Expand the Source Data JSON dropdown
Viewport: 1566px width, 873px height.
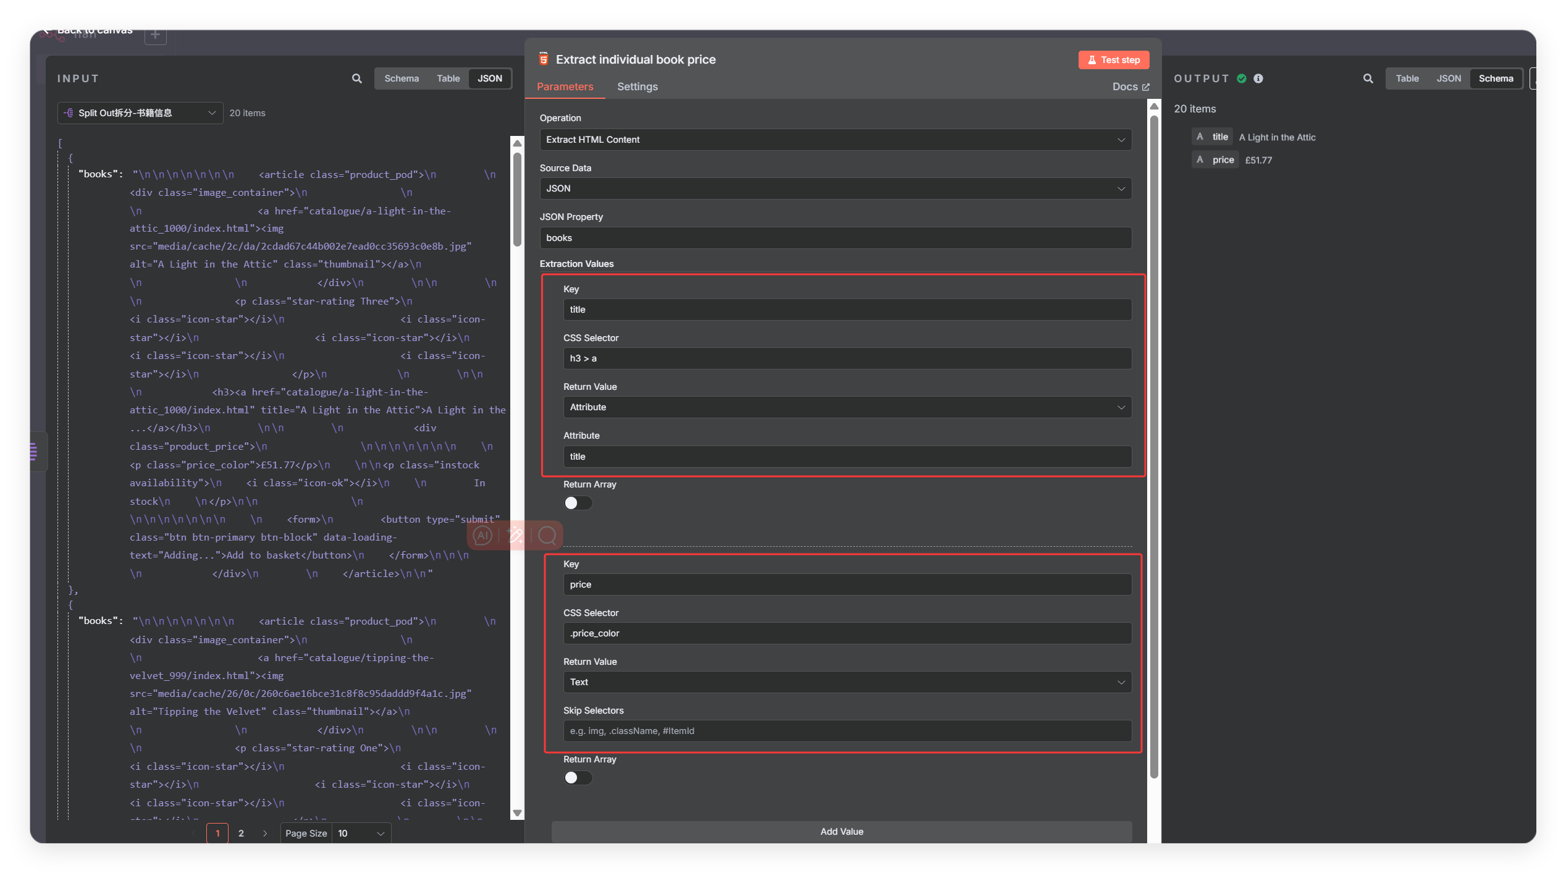[835, 188]
